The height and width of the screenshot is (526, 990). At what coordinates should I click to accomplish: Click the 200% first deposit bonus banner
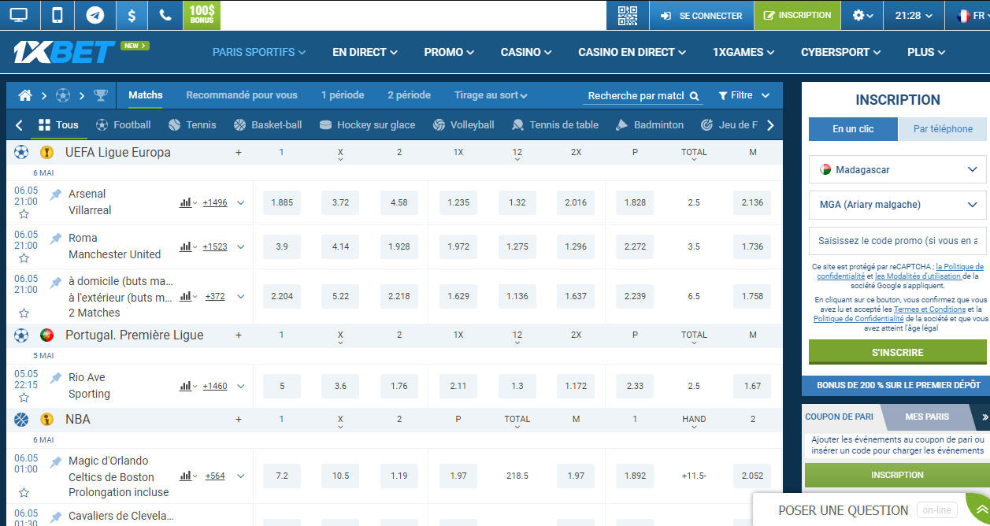898,385
